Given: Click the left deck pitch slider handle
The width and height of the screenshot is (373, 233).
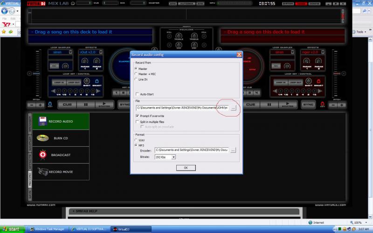Looking at the screenshot, I should pyautogui.click(x=36, y=74).
